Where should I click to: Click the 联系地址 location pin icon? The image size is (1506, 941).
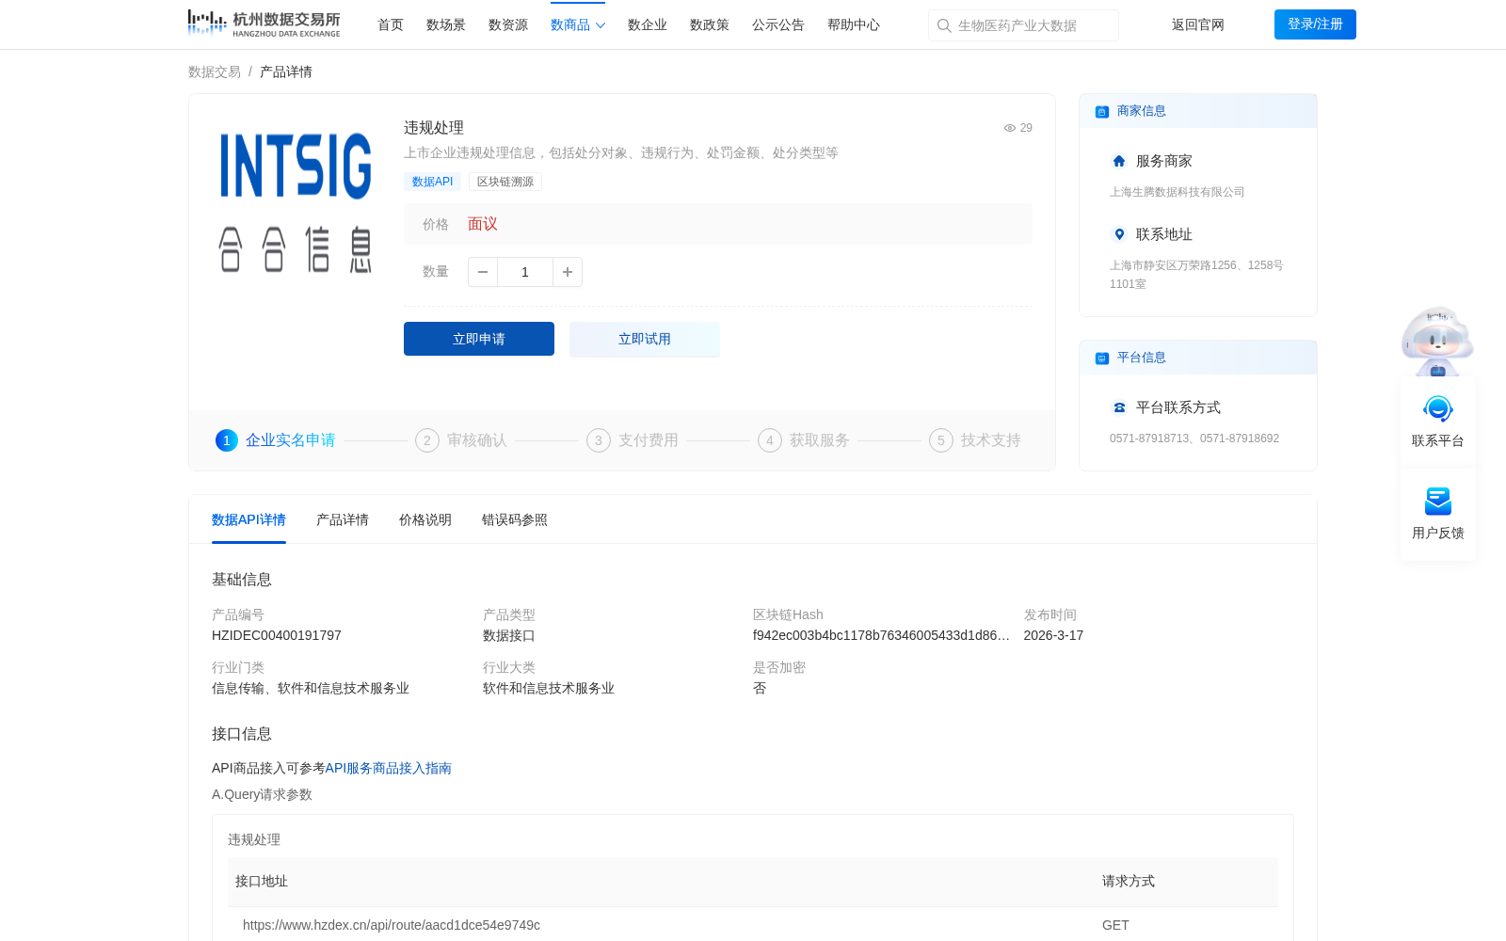pyautogui.click(x=1119, y=234)
